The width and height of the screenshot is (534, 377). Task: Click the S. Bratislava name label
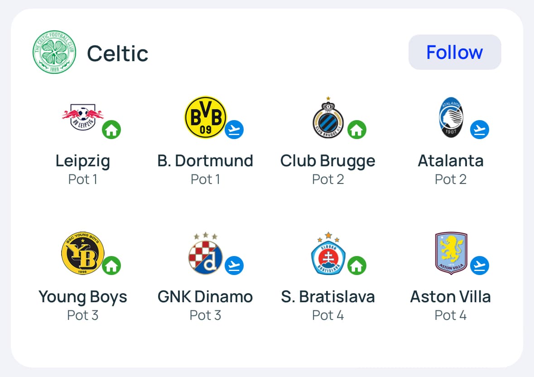click(328, 297)
